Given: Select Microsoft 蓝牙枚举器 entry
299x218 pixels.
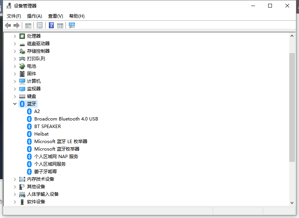Looking at the screenshot, I should (57, 149).
